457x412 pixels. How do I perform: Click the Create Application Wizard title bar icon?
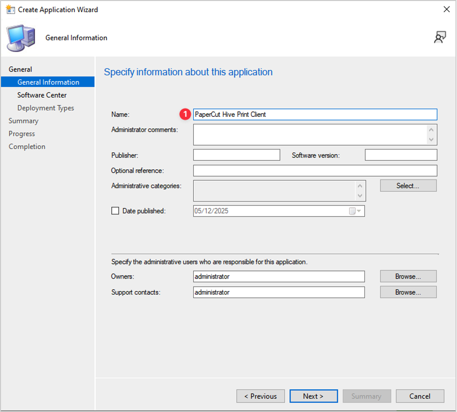point(10,10)
